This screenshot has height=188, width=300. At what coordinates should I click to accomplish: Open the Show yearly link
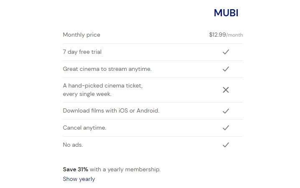click(79, 179)
